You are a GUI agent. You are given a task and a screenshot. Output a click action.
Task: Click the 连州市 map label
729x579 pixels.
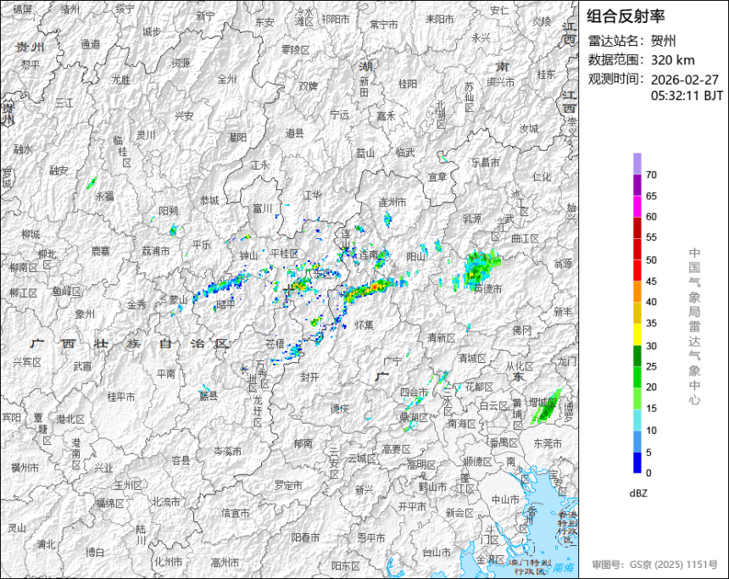392,202
